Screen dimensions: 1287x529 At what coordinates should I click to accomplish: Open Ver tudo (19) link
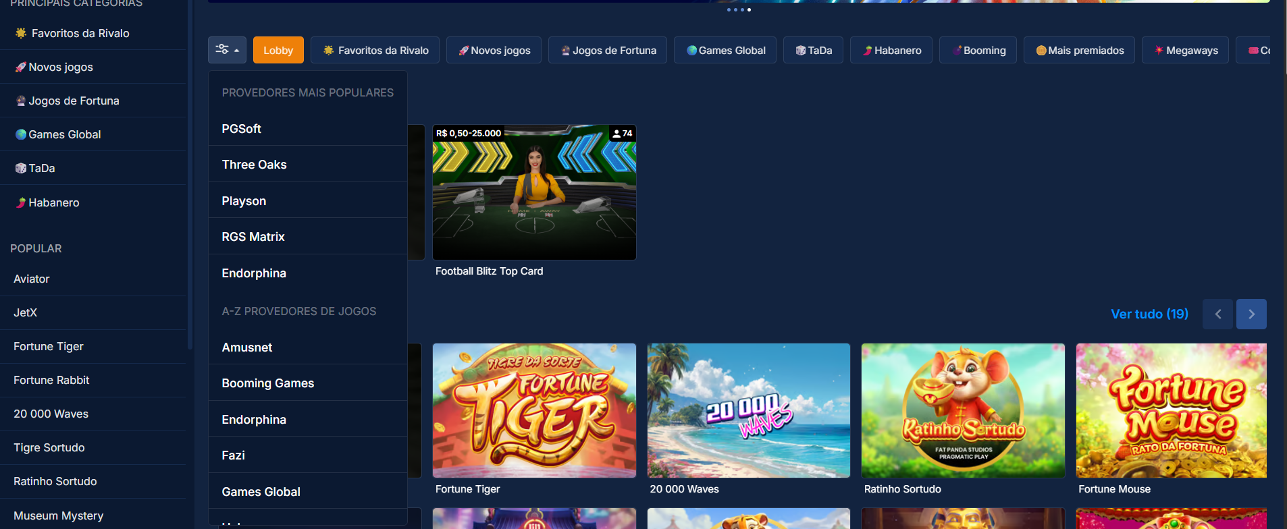point(1149,314)
